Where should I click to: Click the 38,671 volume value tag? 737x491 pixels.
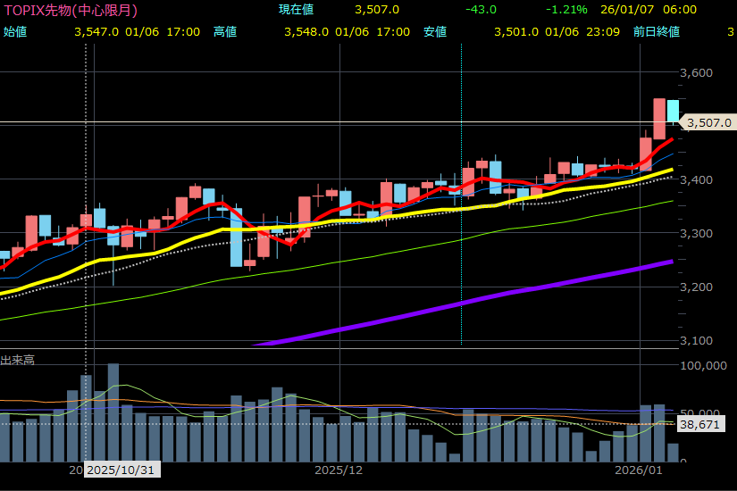(699, 425)
